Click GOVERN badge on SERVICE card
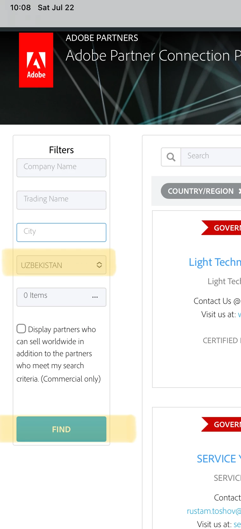241x529 pixels. click(221, 424)
